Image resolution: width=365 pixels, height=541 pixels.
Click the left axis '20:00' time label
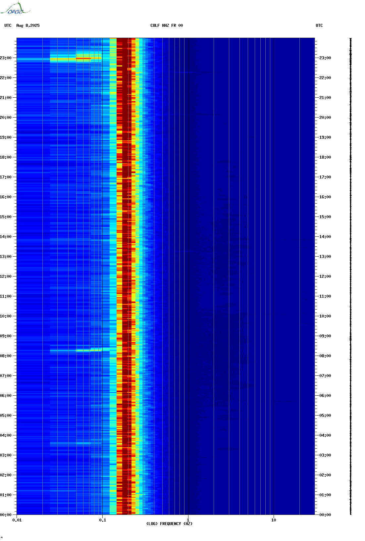tap(6, 118)
